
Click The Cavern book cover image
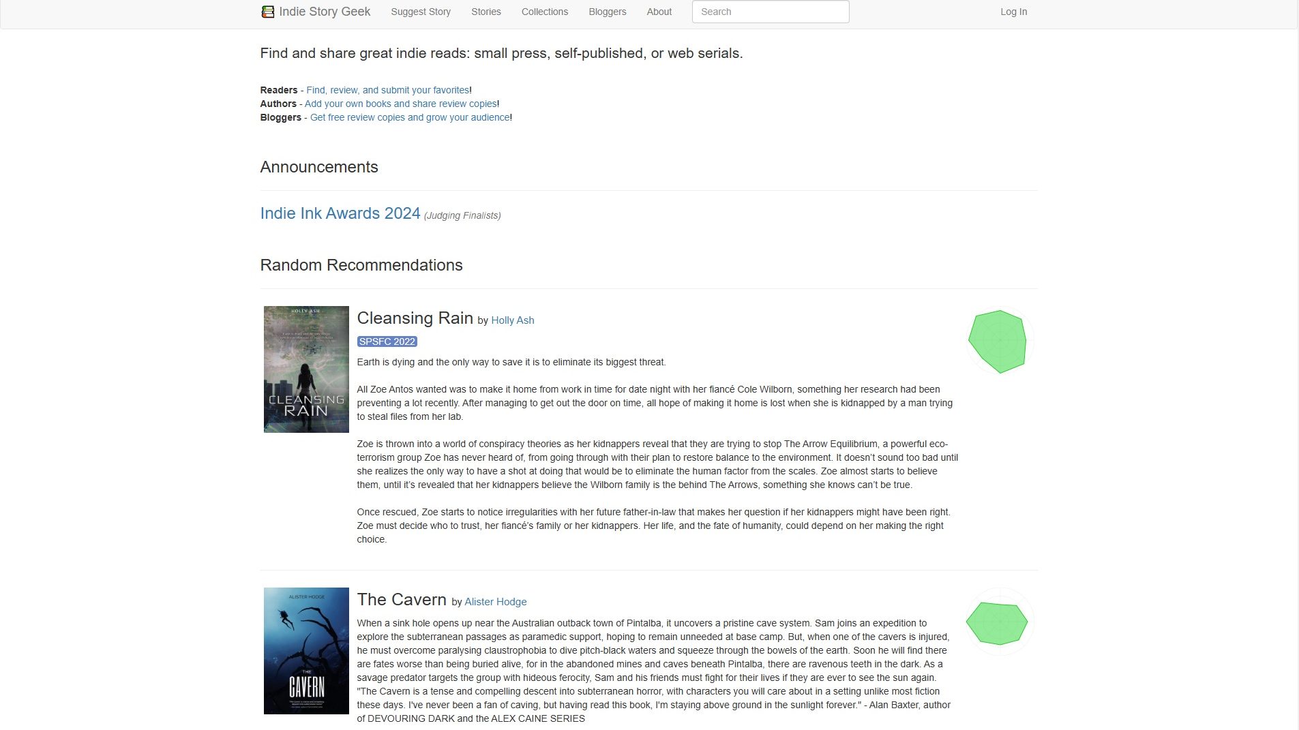[x=306, y=650]
